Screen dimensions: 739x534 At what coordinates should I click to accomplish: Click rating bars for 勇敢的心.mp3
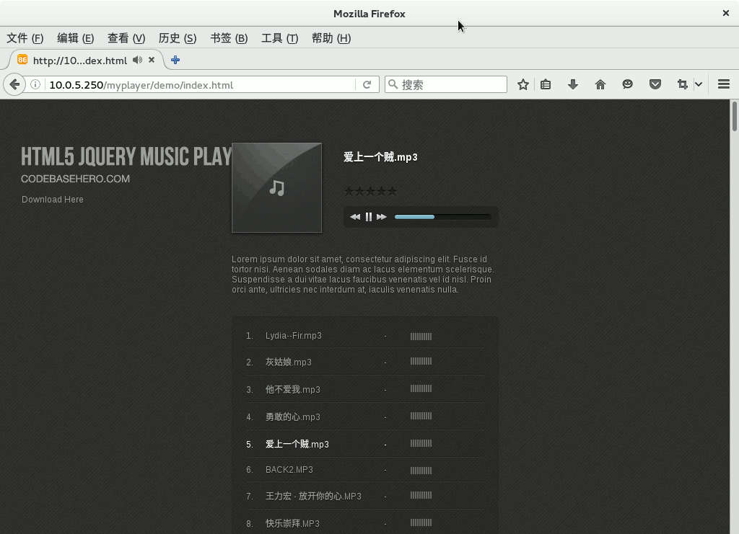coord(421,416)
